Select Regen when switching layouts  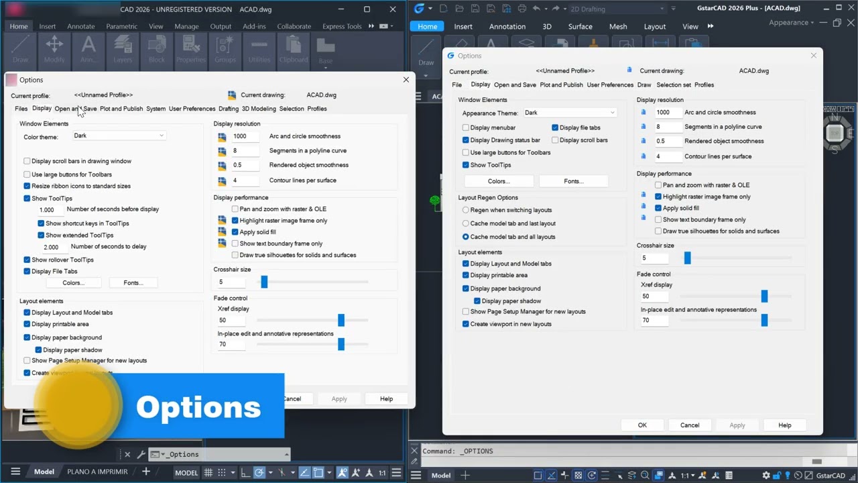(x=466, y=210)
